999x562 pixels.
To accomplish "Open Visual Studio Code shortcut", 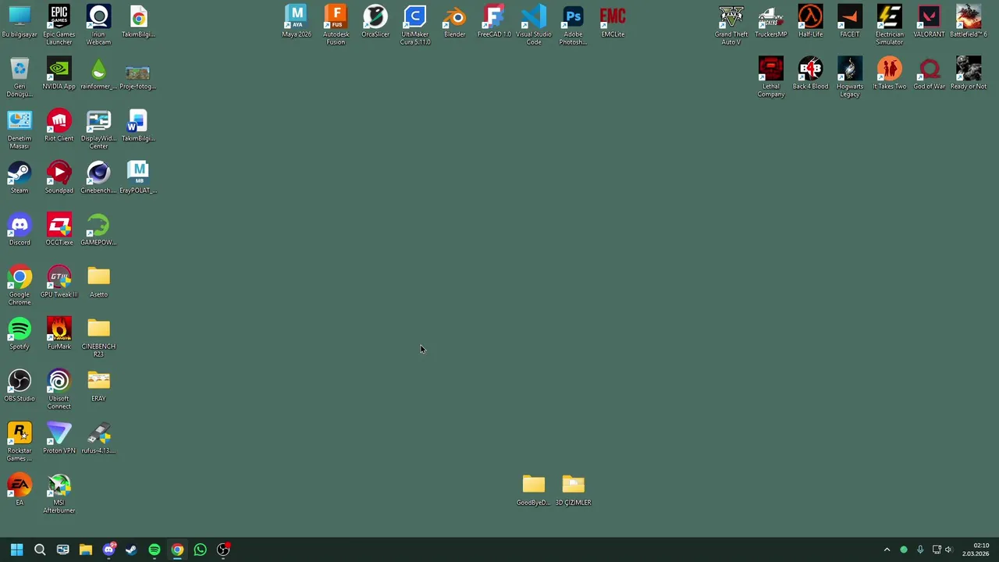I will 534,24.
